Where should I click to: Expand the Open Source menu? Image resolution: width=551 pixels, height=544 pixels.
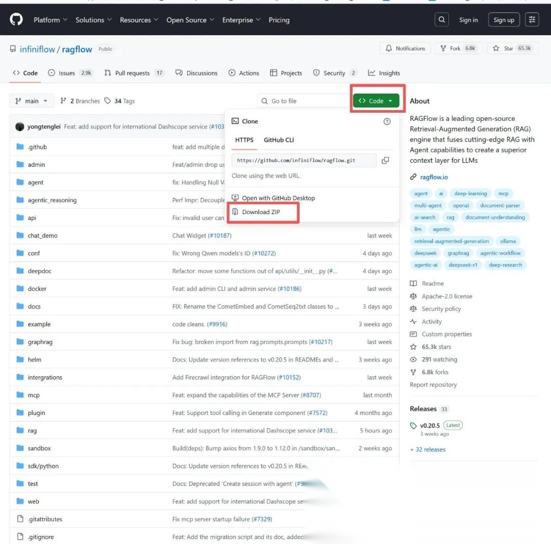[190, 20]
